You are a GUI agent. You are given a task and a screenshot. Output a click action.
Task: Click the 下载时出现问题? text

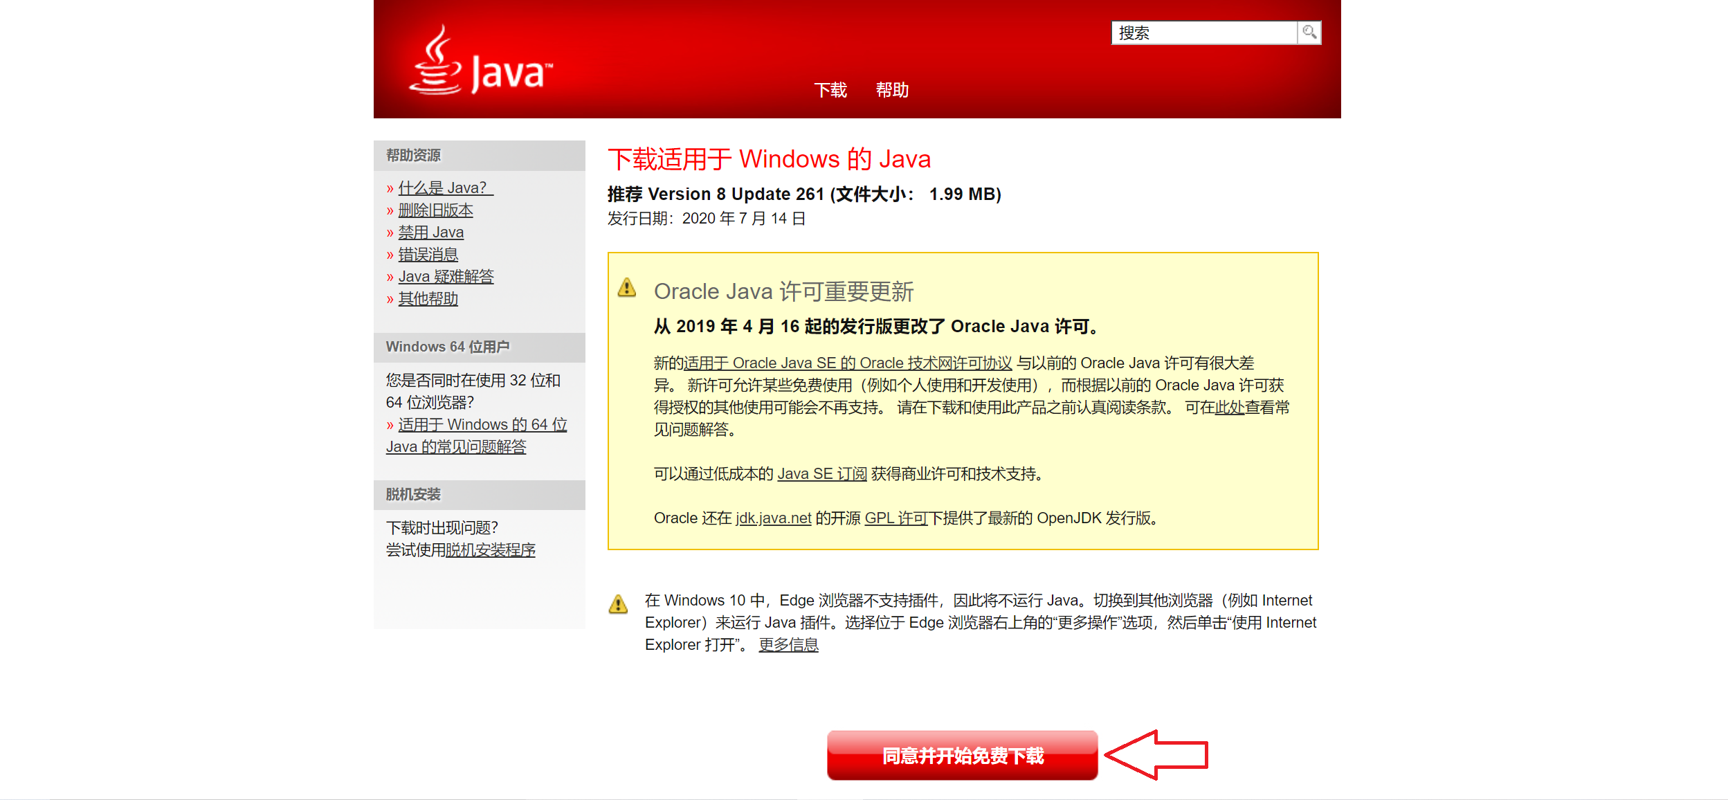[x=442, y=528]
